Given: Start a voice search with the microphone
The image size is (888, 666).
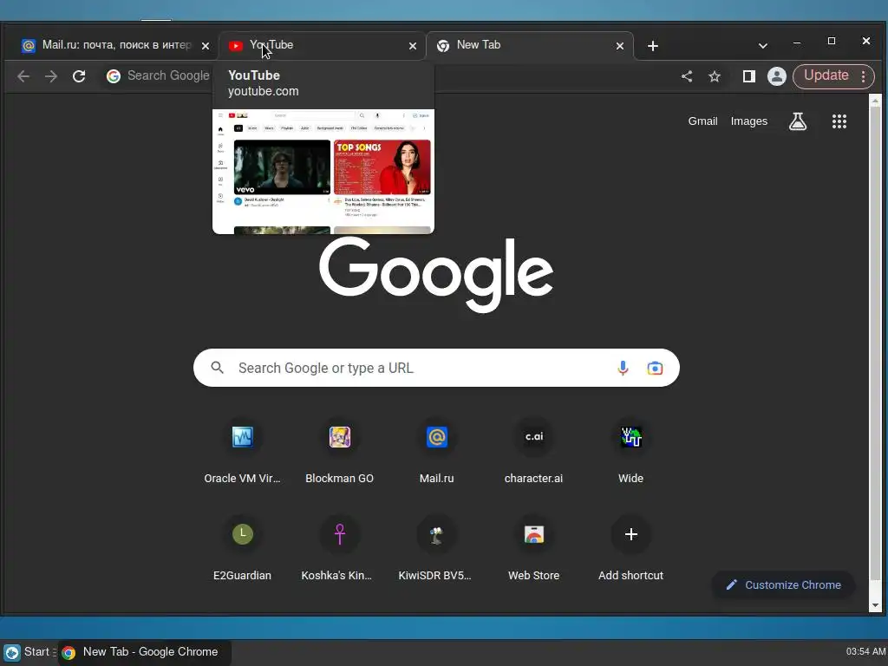Looking at the screenshot, I should (623, 368).
